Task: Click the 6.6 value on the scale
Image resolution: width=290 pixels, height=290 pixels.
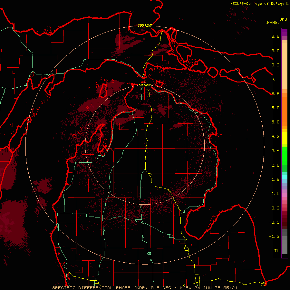Action: 275,93
